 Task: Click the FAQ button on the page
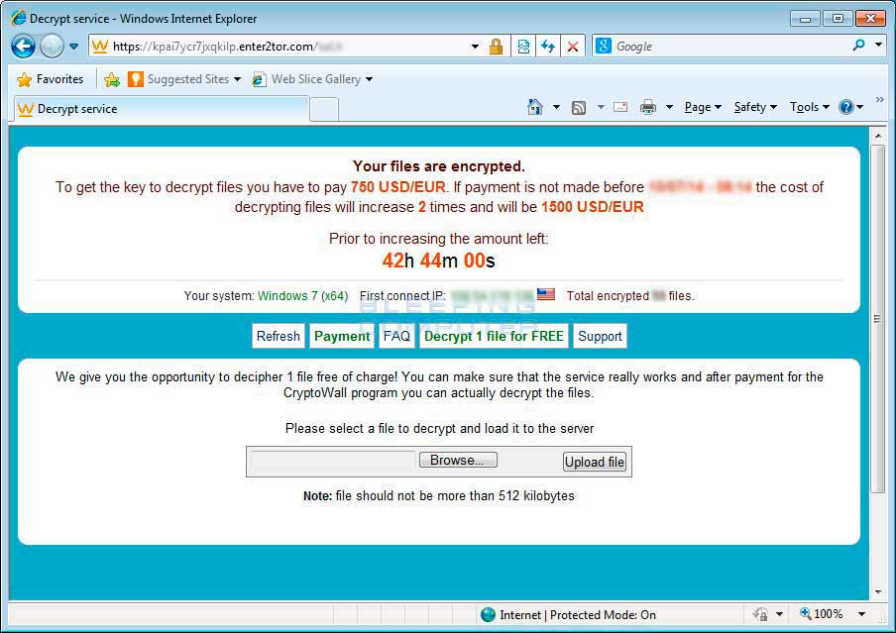[396, 336]
